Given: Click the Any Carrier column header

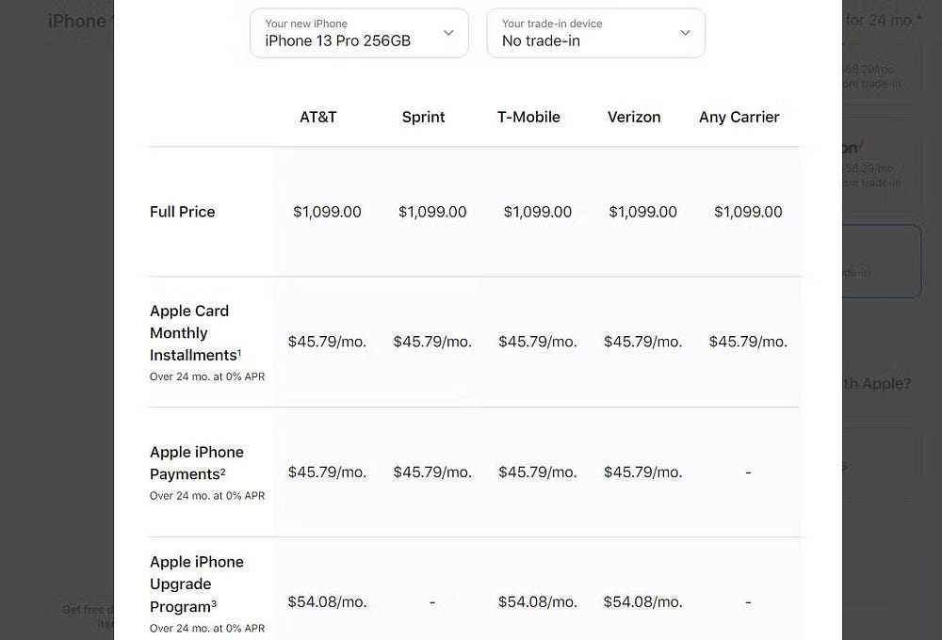Looking at the screenshot, I should click(x=739, y=118).
